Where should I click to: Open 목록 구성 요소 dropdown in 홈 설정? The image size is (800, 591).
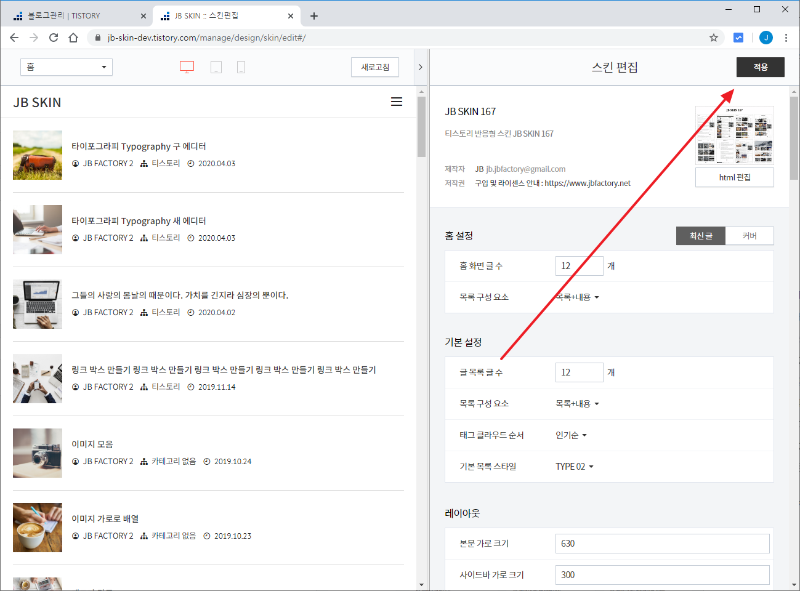tap(578, 297)
